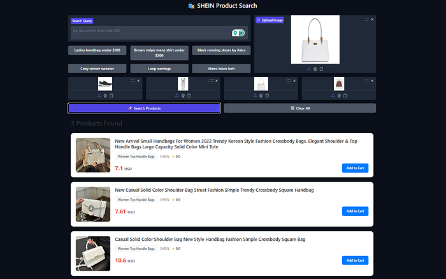This screenshot has width=446, height=279.
Task: Click the clipboard icon under the brown jacket example
Action: tap(345, 96)
